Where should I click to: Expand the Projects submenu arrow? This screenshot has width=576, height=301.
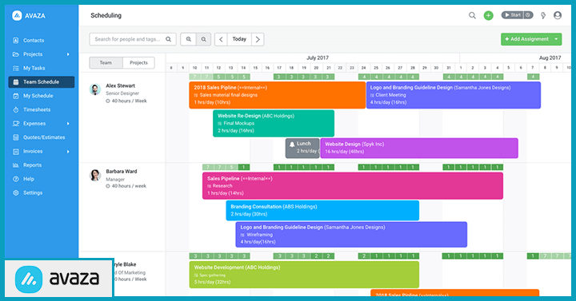(x=68, y=54)
